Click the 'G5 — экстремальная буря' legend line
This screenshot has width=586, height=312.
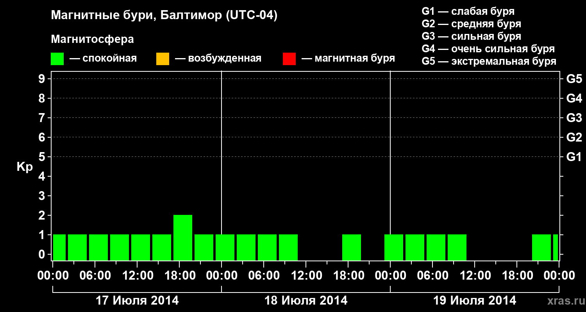pos(489,61)
